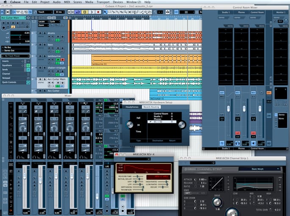Screen dimensions: 290x216
Task: Open the Apple menu
Action: click(6, 2)
